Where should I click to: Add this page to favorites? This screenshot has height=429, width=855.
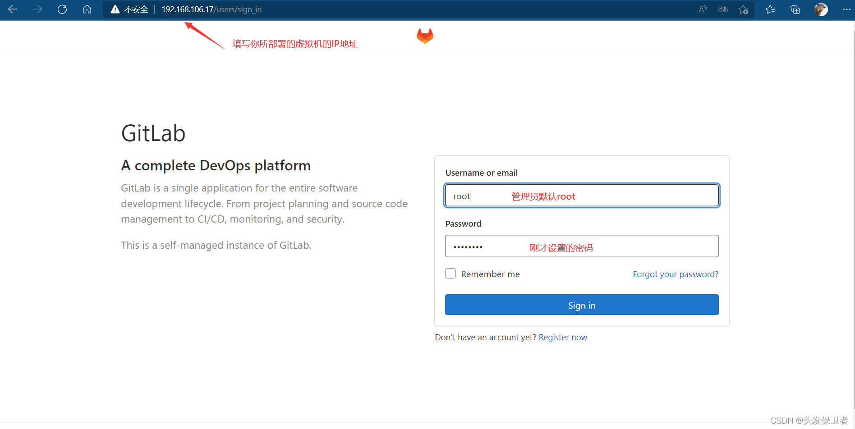(744, 9)
